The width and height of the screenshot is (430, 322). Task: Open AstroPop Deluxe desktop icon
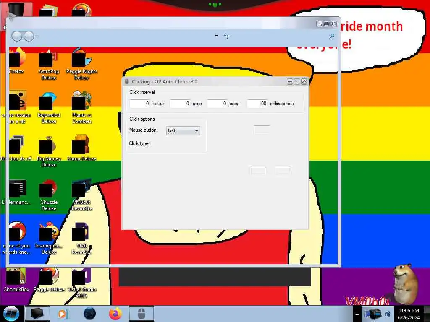click(x=49, y=64)
